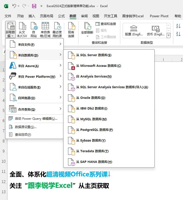Viewport: 183px width, 200px height.
Task: Click the 获取数据 button
Action: (10, 29)
